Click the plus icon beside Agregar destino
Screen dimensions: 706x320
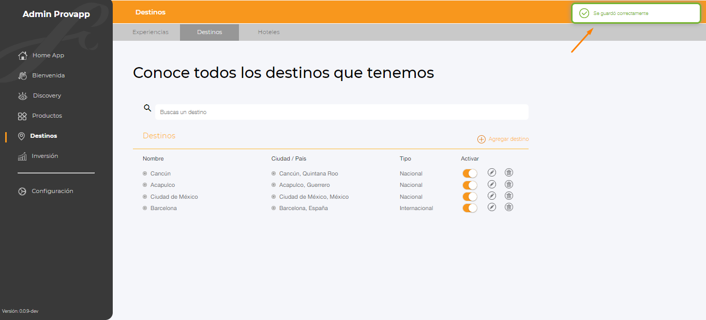click(482, 139)
